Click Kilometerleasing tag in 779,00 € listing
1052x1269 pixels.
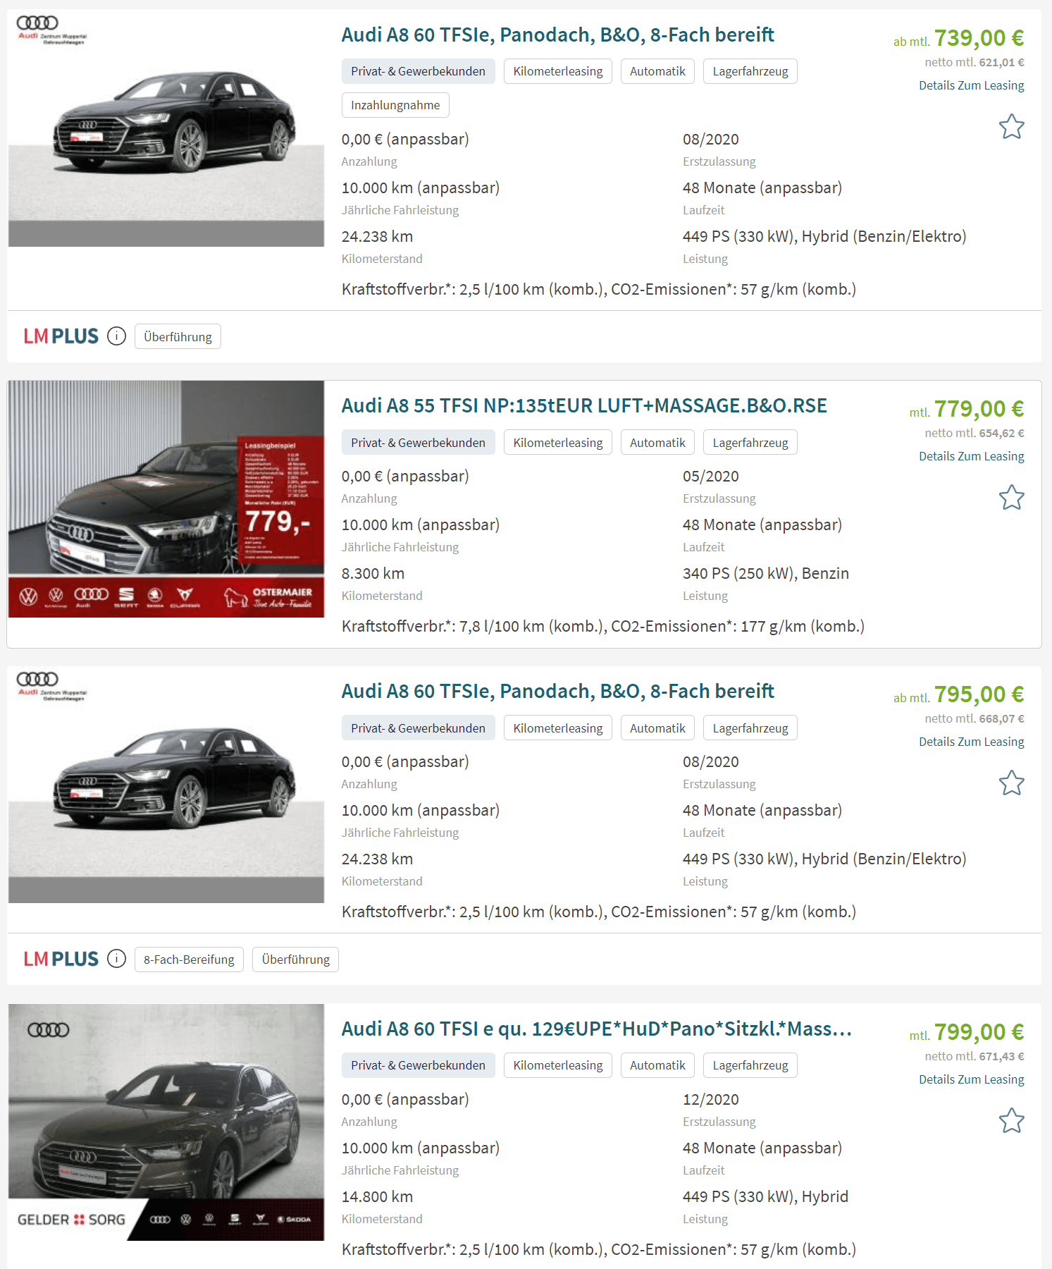click(557, 442)
